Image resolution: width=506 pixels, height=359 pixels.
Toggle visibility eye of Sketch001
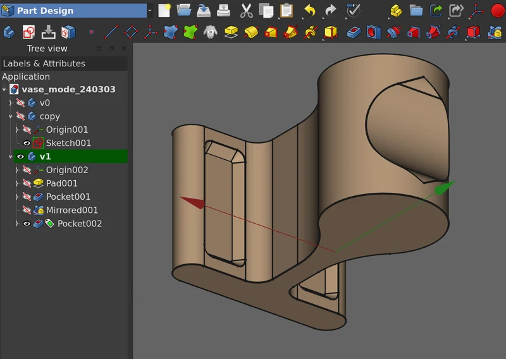click(x=27, y=143)
